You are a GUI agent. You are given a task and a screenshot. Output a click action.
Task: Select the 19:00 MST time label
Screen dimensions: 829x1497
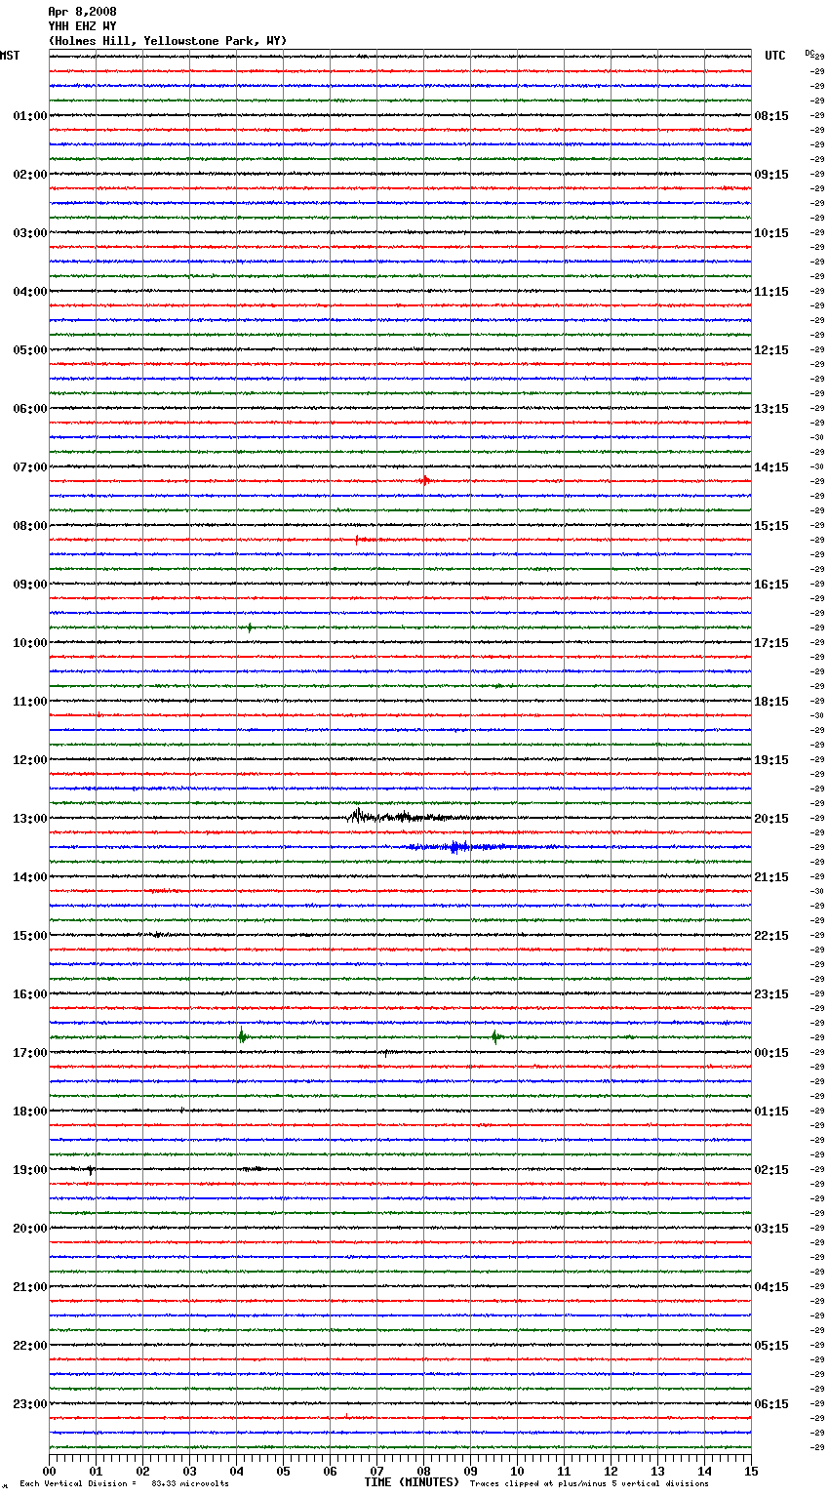point(30,1170)
